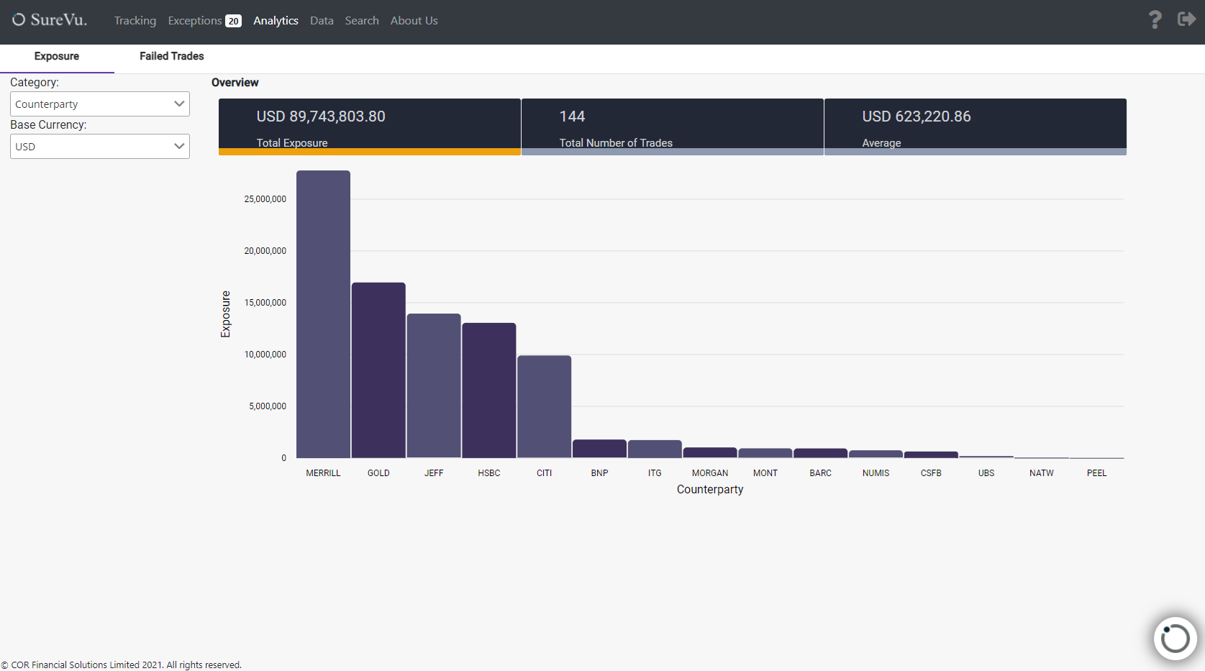
Task: Click the circular loading widget icon
Action: point(1175,638)
